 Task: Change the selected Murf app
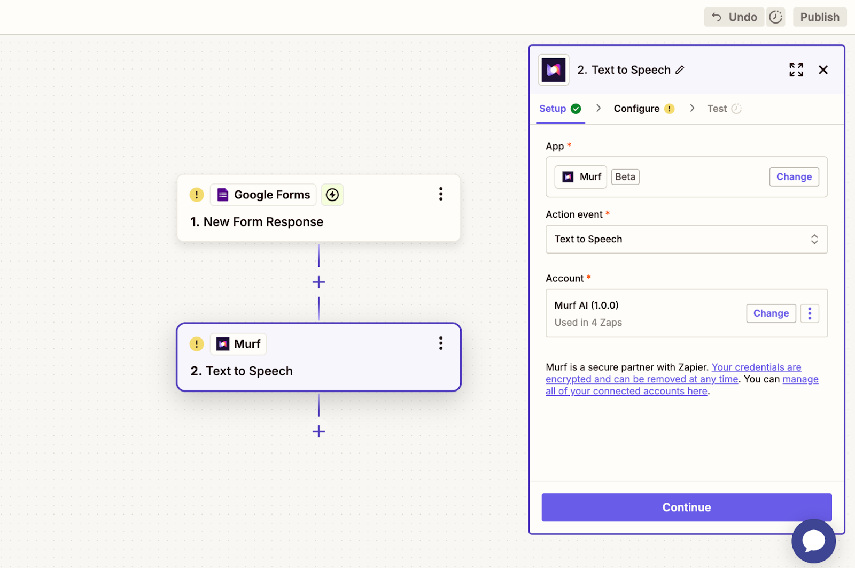tap(794, 177)
